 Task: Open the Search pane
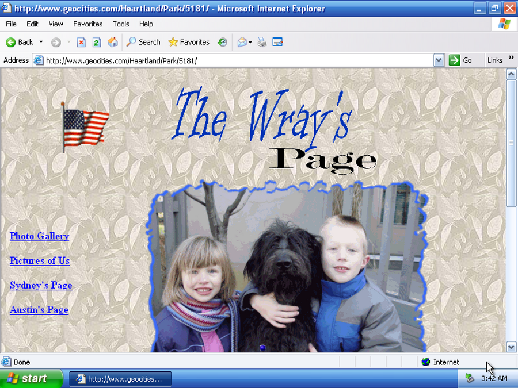(143, 42)
